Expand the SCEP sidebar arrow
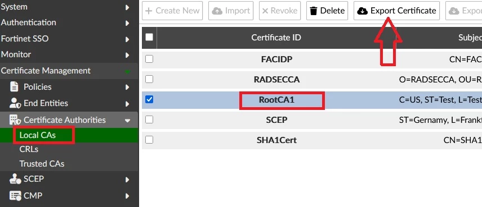 coord(127,180)
